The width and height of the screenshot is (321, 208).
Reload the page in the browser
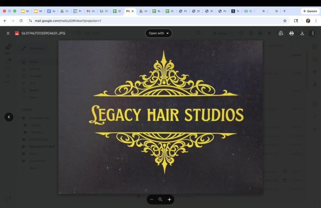[21, 20]
